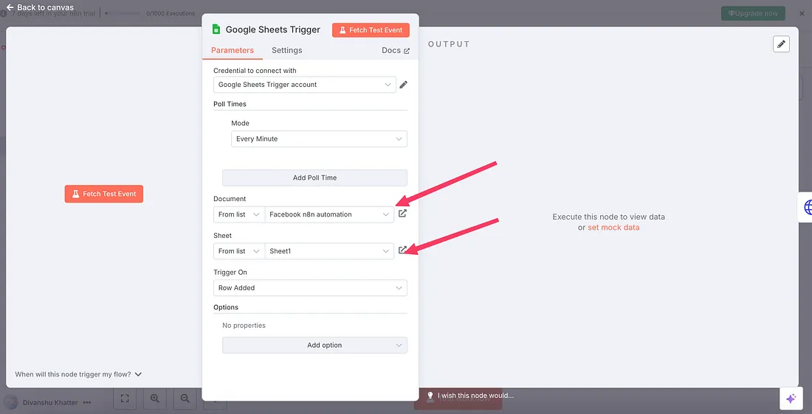Click the Poll Times section label

coord(230,104)
